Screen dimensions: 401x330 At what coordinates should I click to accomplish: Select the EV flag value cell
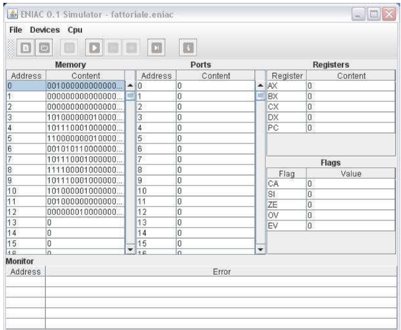tap(351, 226)
